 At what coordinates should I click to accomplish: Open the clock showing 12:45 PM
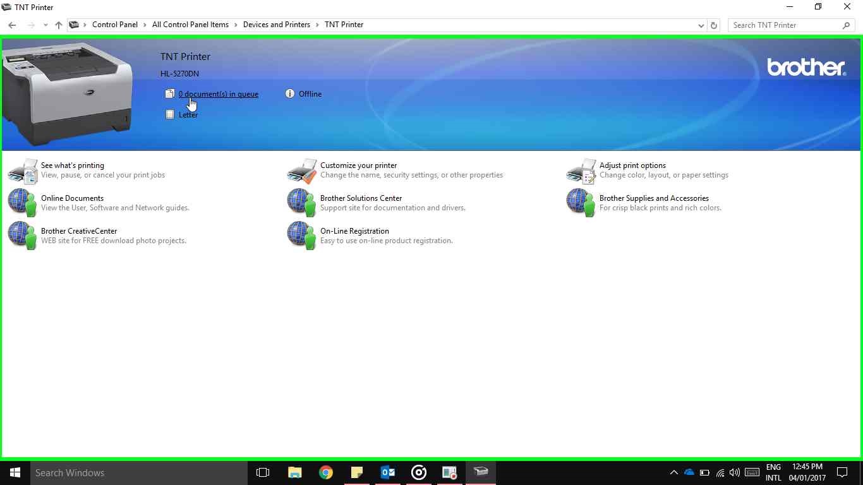point(807,472)
